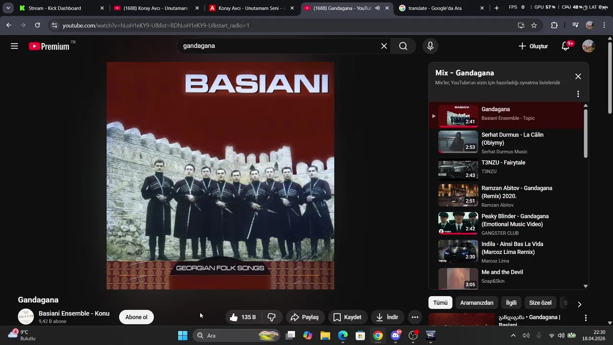
Task: Open Mix playlist options three-dot menu
Action: pyautogui.click(x=578, y=94)
